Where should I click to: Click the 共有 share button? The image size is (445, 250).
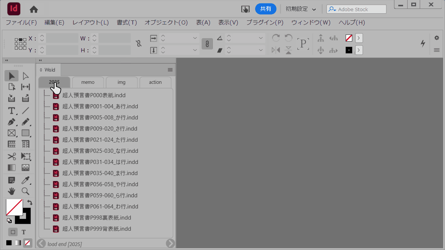[x=266, y=9]
